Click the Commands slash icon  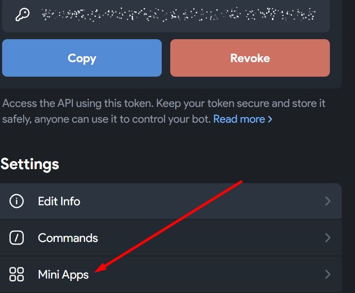click(17, 238)
